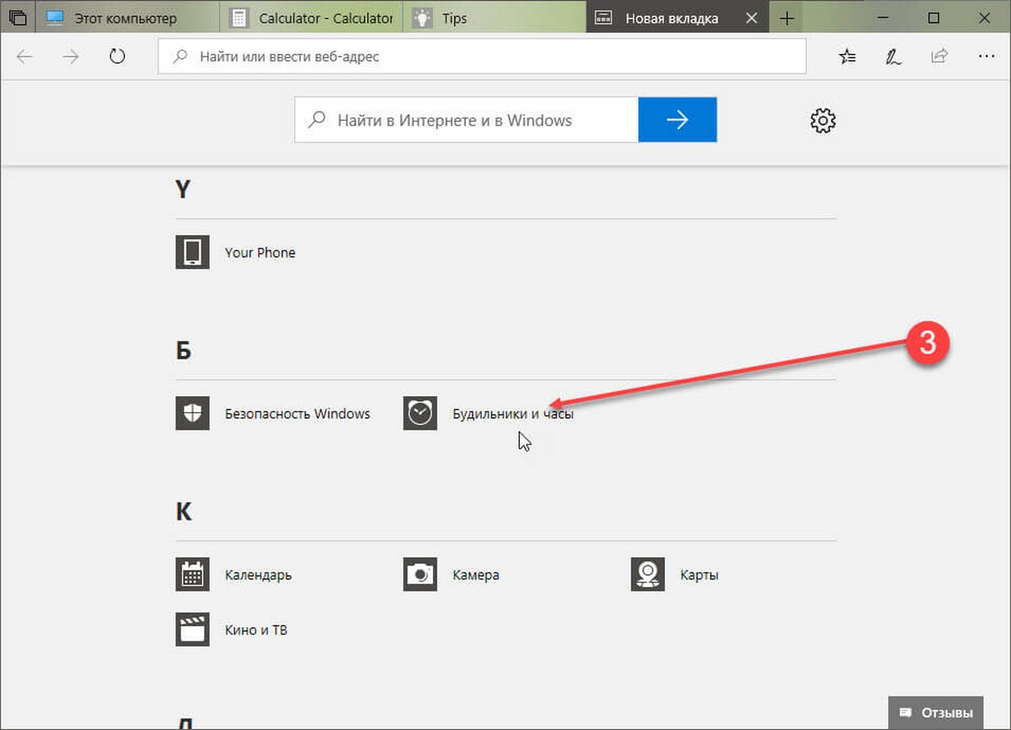Screen dimensions: 1011x730
Task: Select the Безопасность Windows label
Action: click(297, 414)
